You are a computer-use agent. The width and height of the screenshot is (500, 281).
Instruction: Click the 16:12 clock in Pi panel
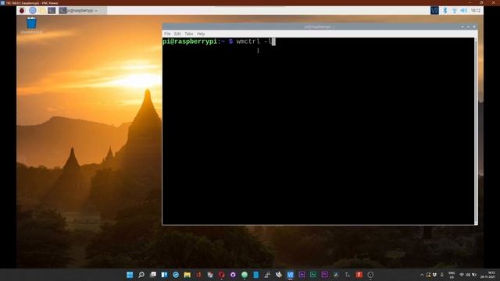(x=476, y=10)
